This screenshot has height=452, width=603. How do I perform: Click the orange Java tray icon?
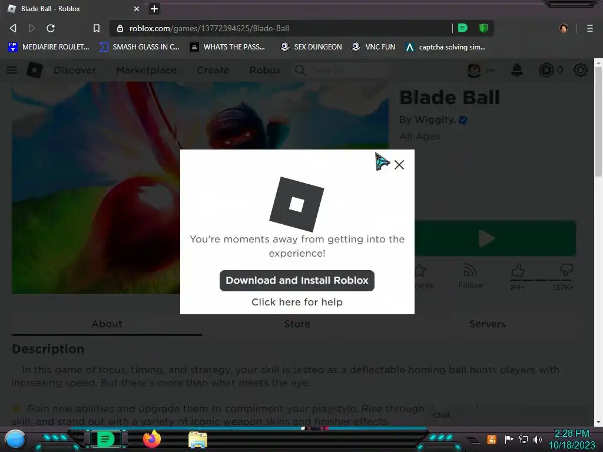(492, 439)
